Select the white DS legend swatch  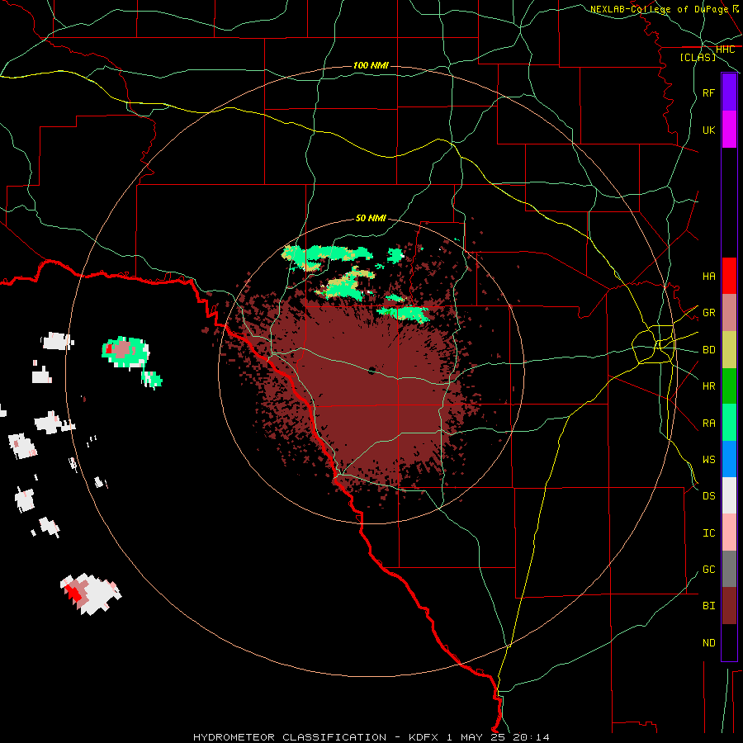pos(729,495)
